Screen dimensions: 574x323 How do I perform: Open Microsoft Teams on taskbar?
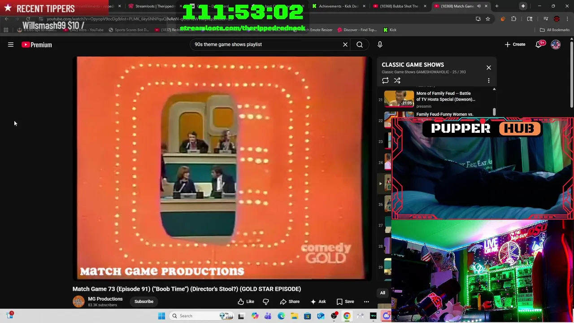coord(268,316)
